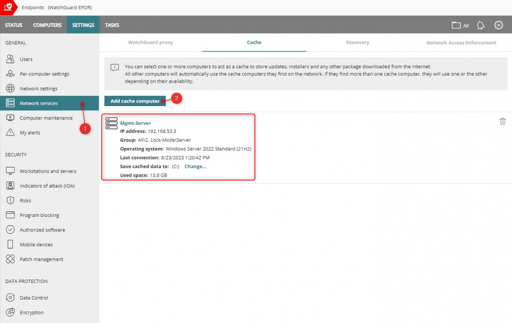Screen dimensions: 512x323
Task: Open the general settings gear menu
Action: [x=499, y=25]
